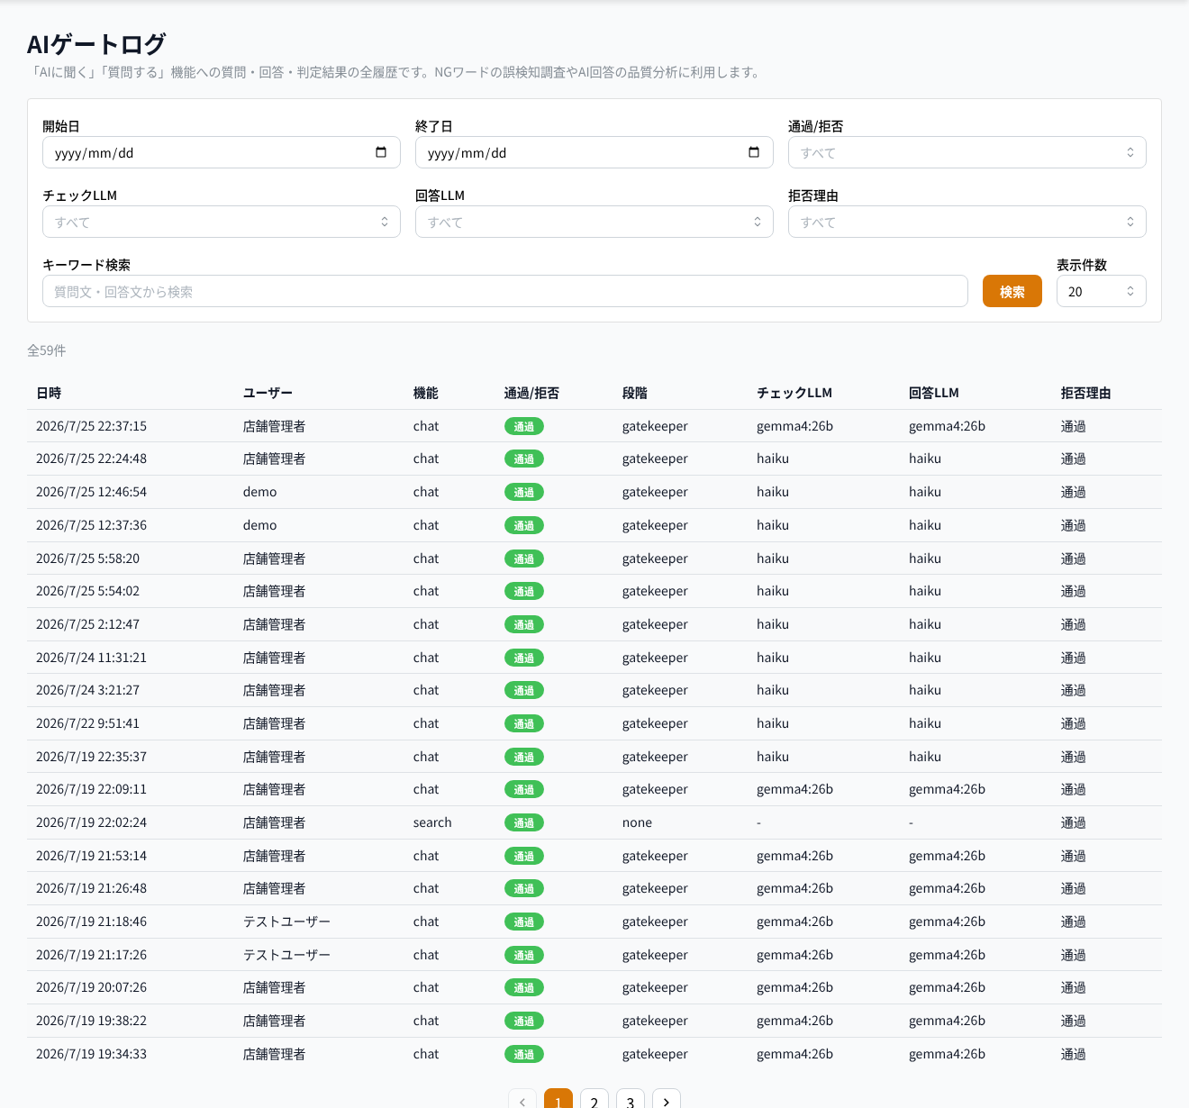Image resolution: width=1189 pixels, height=1108 pixels.
Task: Click テストユーザー in the 21:18:46 row
Action: pyautogui.click(x=286, y=922)
